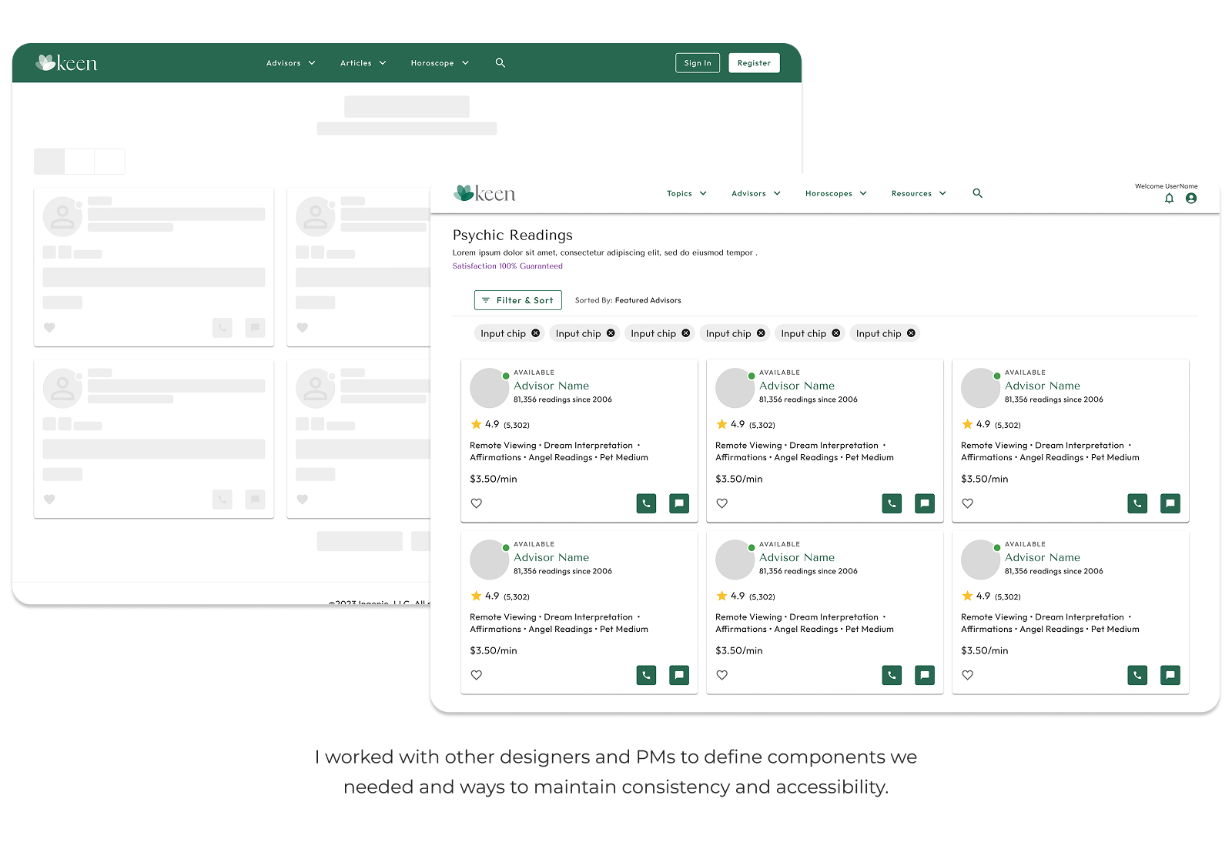Start chat in top-row last card
This screenshot has width=1232, height=842.
1170,503
